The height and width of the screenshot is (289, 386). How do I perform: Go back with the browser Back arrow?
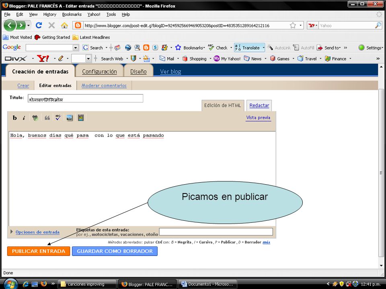tap(10, 25)
